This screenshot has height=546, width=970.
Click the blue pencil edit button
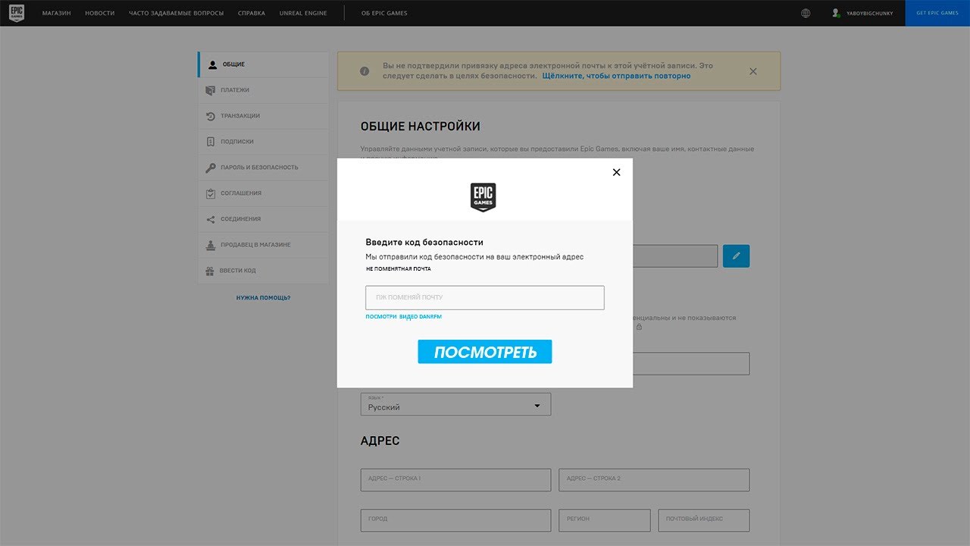(x=736, y=256)
